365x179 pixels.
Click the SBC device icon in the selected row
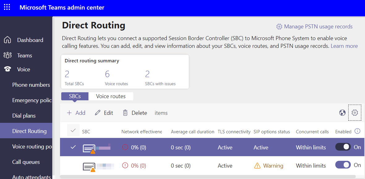(89, 148)
